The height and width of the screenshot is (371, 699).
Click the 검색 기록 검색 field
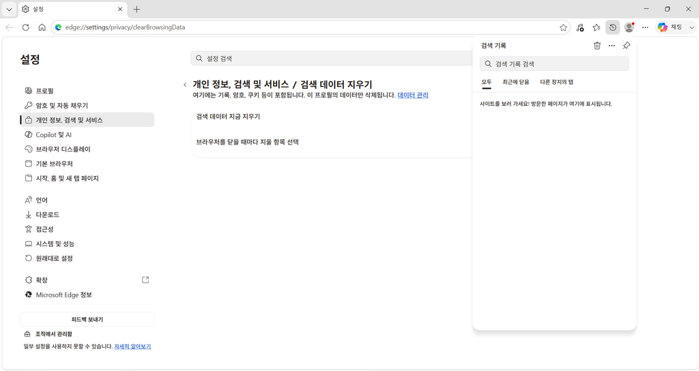(554, 63)
